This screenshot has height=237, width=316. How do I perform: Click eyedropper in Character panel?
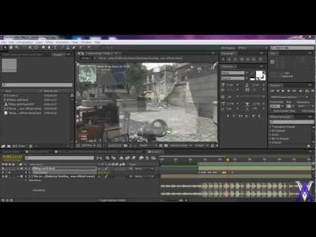[x=251, y=74]
